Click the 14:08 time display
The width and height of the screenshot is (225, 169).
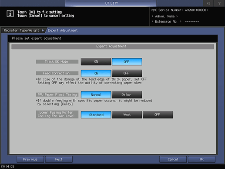(x=10, y=166)
